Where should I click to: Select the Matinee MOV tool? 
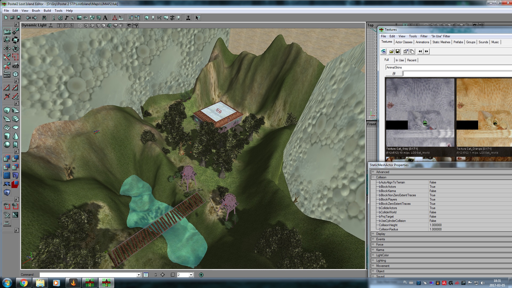click(x=7, y=74)
